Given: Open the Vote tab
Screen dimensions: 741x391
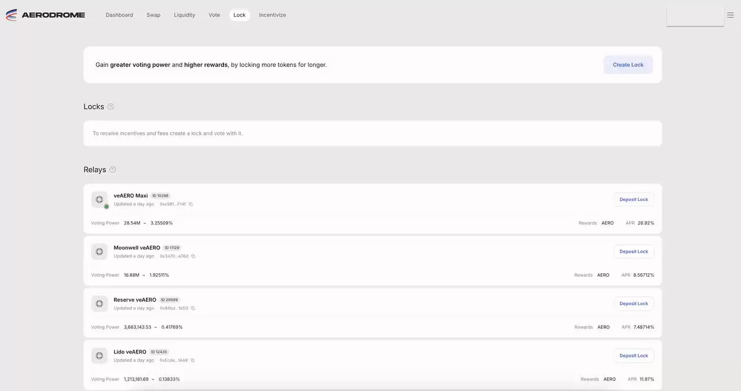Looking at the screenshot, I should point(214,15).
